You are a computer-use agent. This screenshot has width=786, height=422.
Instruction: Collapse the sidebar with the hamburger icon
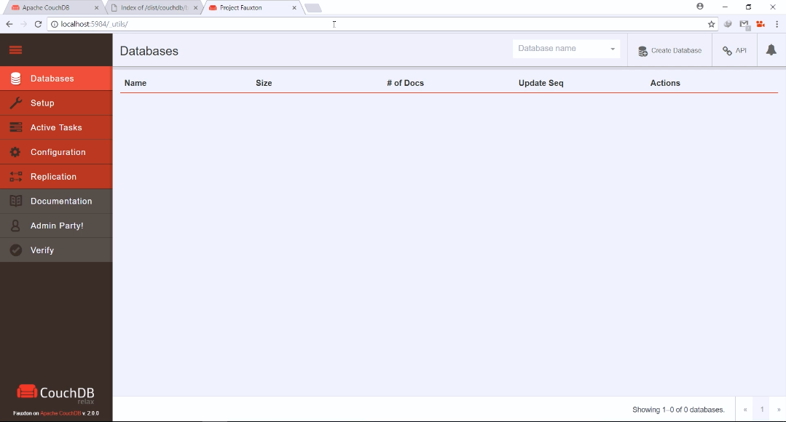coord(15,49)
